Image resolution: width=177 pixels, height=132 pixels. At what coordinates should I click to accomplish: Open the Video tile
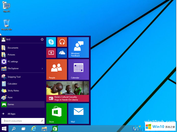[51, 53]
